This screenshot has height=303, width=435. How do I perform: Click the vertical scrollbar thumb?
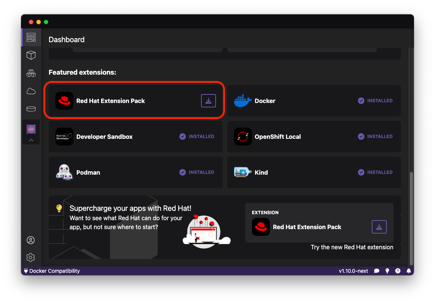411,218
